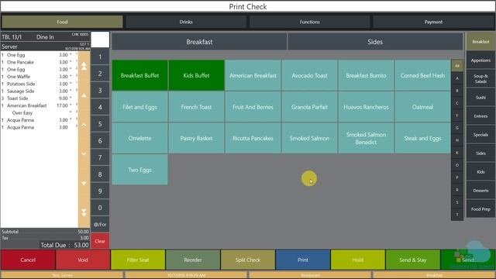This screenshot has width=496, height=279.
Task: Select the Toast Side line on check
Action: click(x=40, y=98)
